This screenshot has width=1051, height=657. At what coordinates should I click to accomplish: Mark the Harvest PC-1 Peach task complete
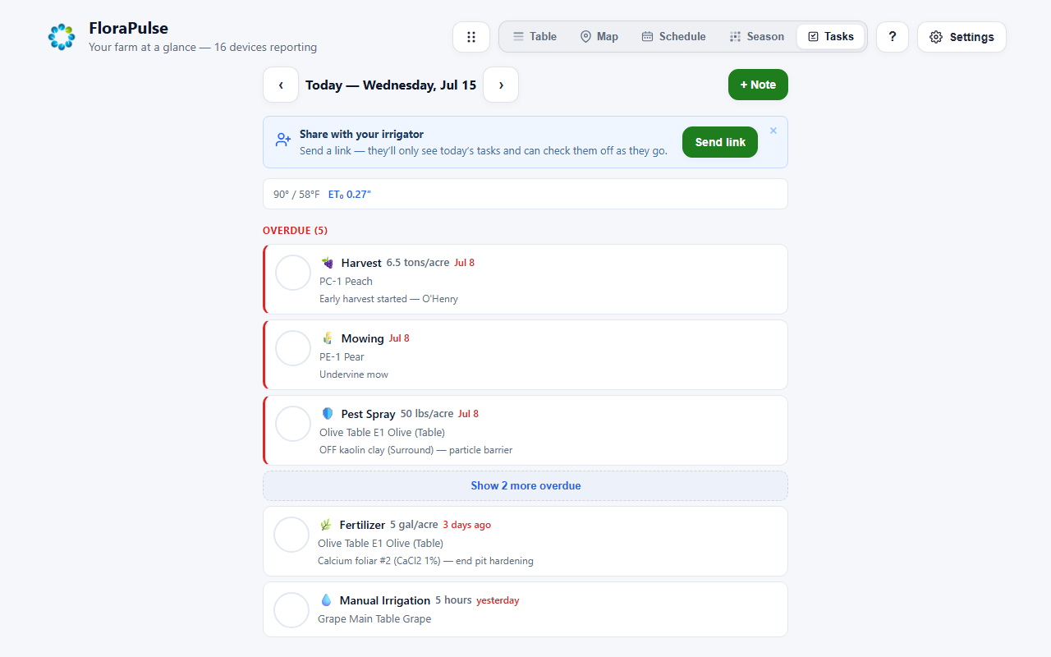pos(293,273)
